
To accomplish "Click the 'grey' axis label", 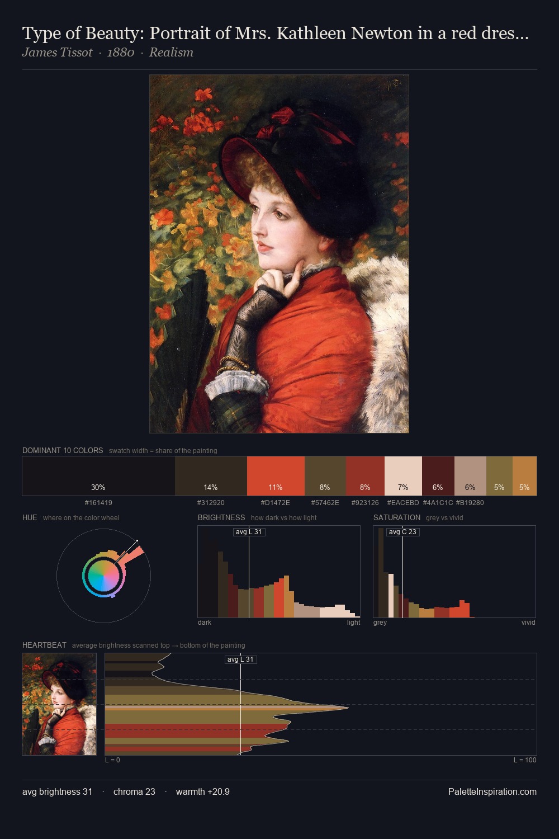I will 380,623.
